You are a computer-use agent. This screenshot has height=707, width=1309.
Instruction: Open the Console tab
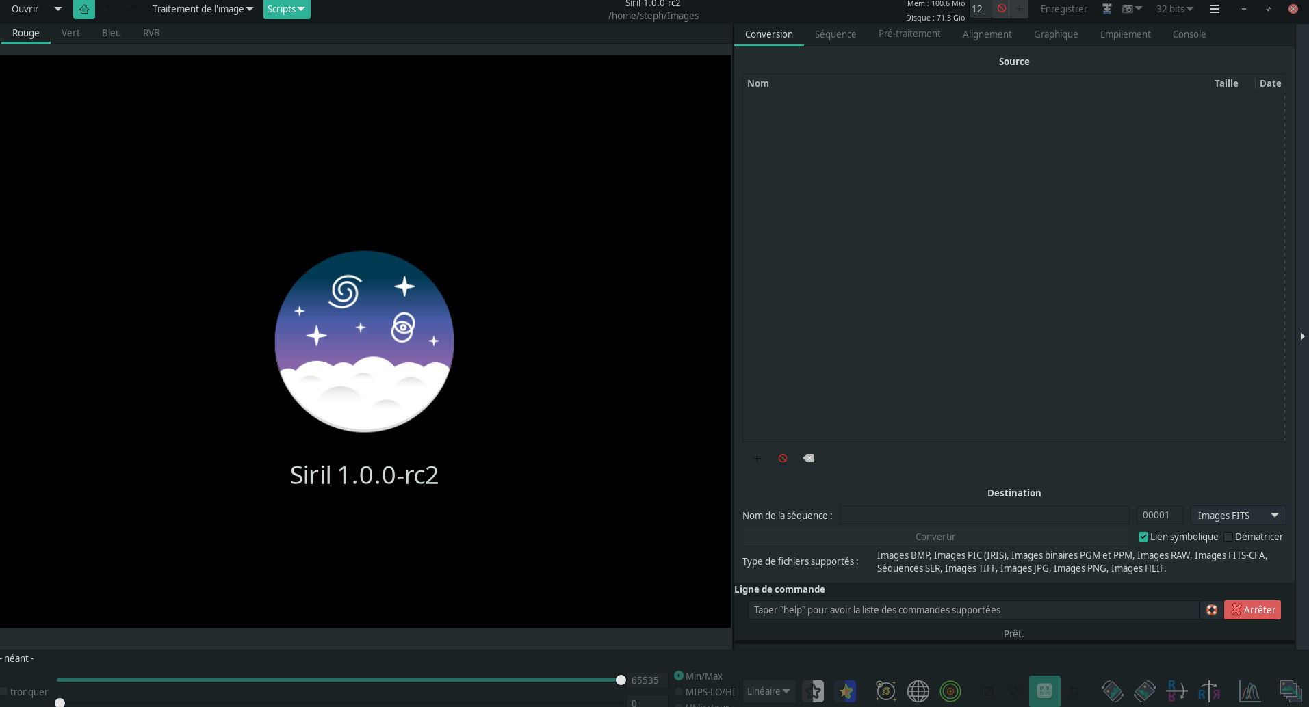pos(1189,34)
